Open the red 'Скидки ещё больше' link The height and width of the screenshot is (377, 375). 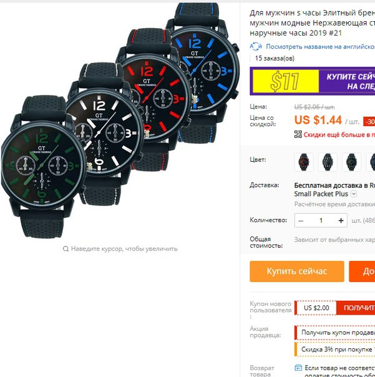[339, 135]
